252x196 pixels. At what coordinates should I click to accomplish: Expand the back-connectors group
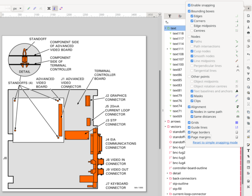[x=167, y=178]
